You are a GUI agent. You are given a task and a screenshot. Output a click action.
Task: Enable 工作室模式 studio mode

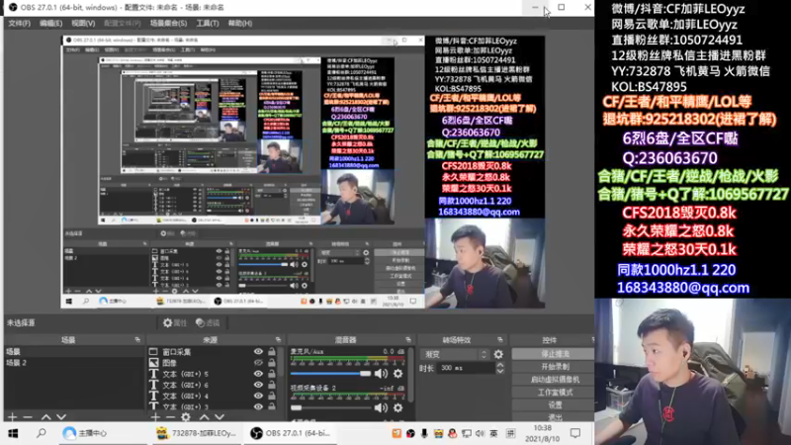(554, 392)
